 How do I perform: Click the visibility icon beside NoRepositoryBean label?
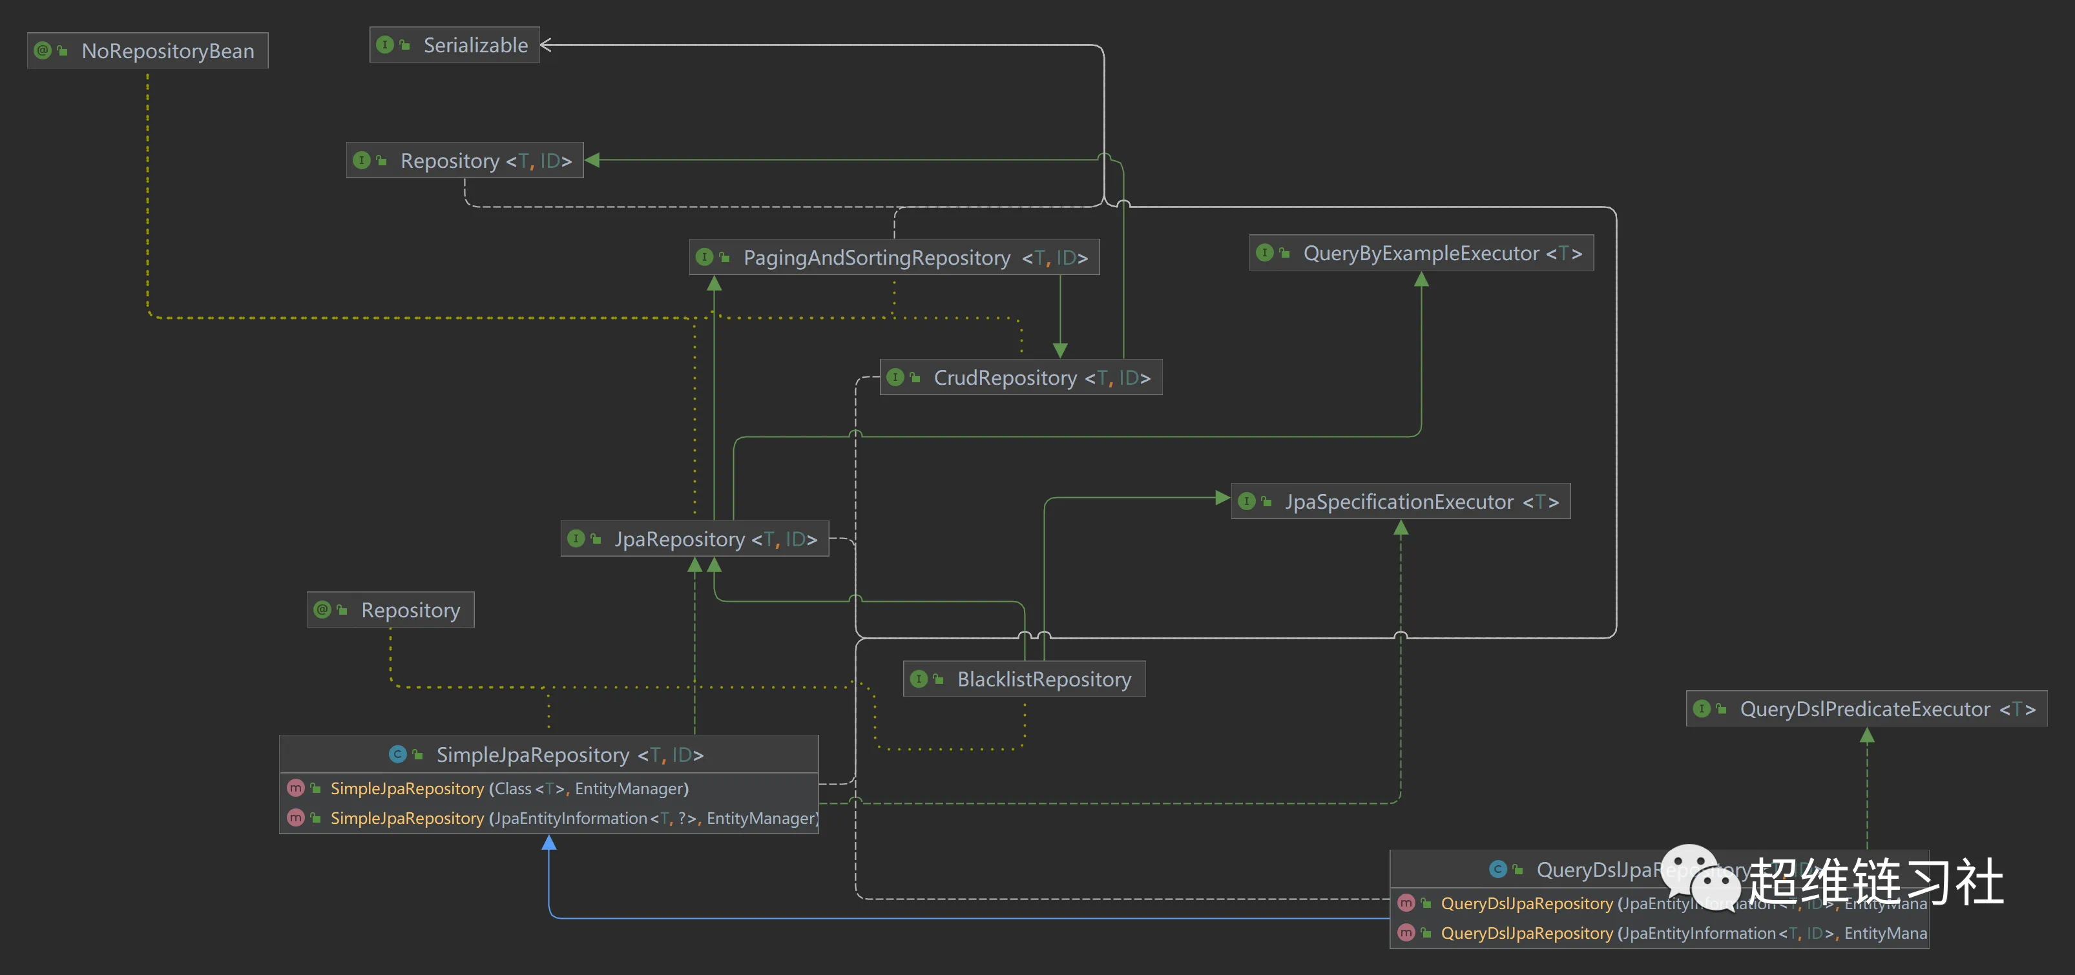(62, 51)
